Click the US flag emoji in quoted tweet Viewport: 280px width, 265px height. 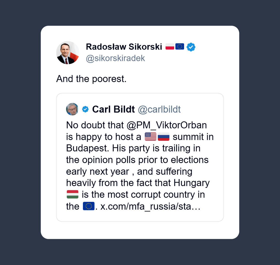coord(150,137)
